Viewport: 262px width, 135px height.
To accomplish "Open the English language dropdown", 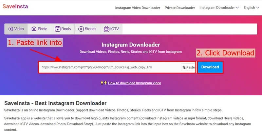I will 251,8.
